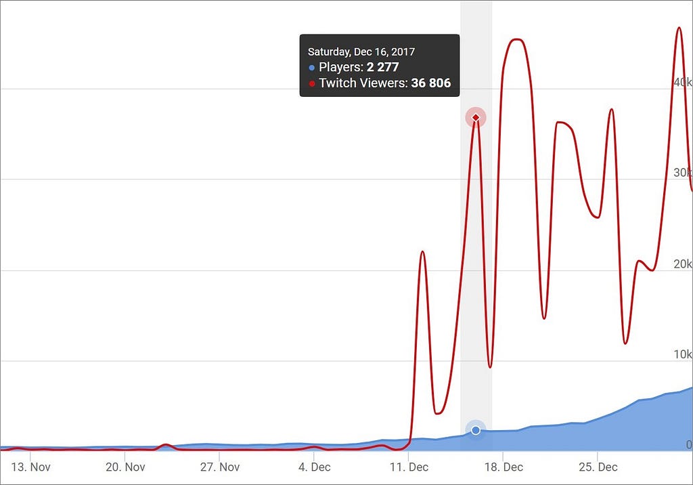
Task: Click the 20k y-axis label
Action: [683, 263]
